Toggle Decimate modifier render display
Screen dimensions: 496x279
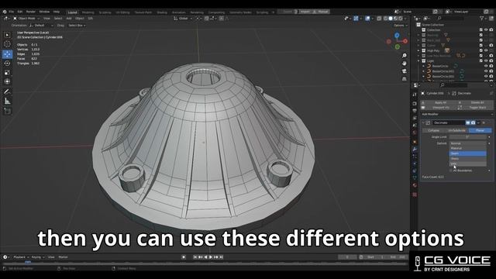[x=474, y=122]
